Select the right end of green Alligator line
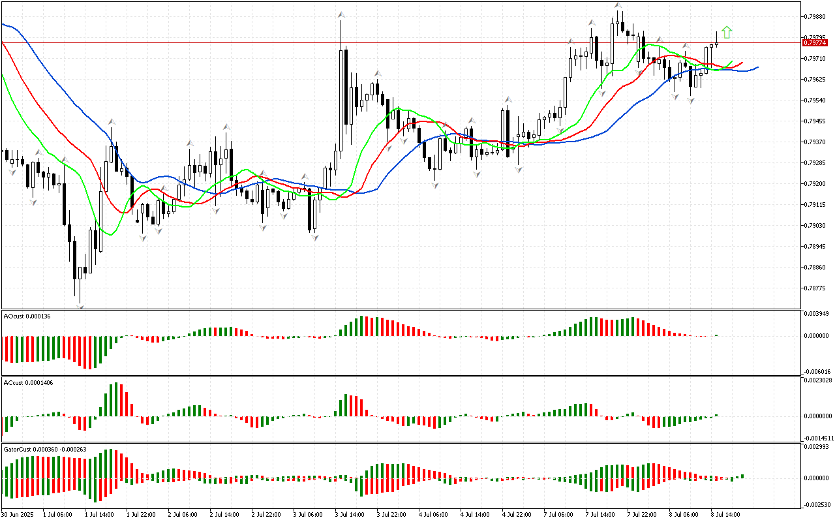Image resolution: width=835 pixels, height=522 pixels. pos(732,62)
